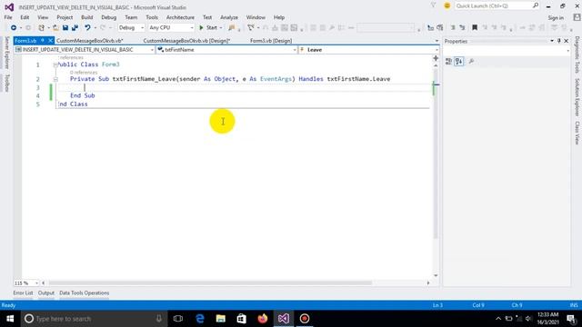This screenshot has width=582, height=327.
Task: Open the Architecture menu
Action: pos(180,17)
